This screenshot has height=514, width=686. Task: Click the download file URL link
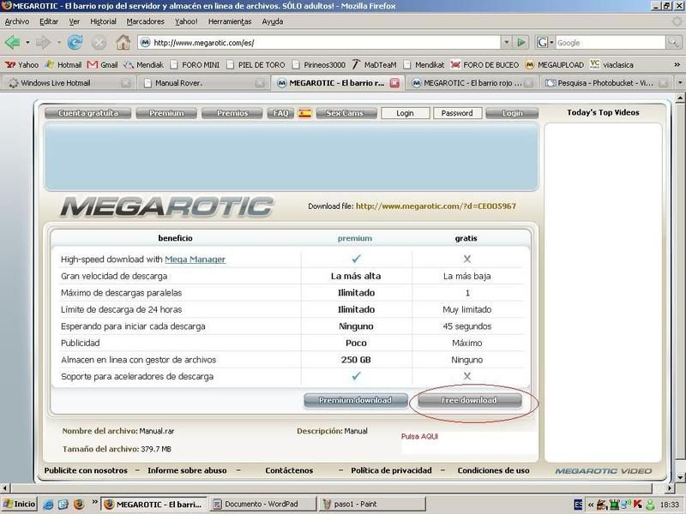(436, 206)
